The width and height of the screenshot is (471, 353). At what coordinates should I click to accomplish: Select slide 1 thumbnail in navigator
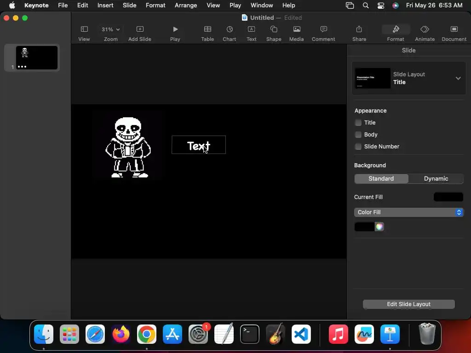pos(37,57)
